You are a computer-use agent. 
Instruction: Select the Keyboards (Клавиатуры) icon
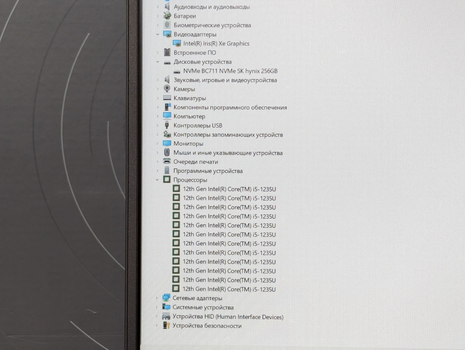[x=167, y=98]
